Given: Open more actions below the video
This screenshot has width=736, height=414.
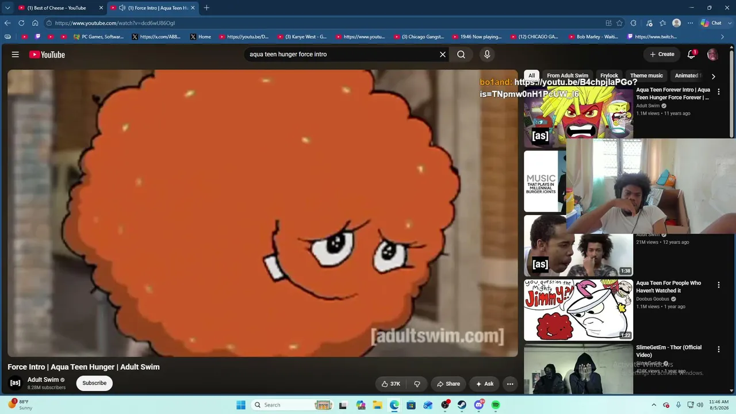Looking at the screenshot, I should pyautogui.click(x=510, y=384).
